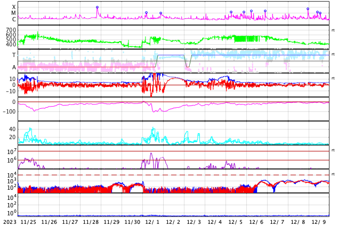This screenshot has width=338, height=226.
Task: Select the tall flare marker on 12/8
Action: point(308,9)
